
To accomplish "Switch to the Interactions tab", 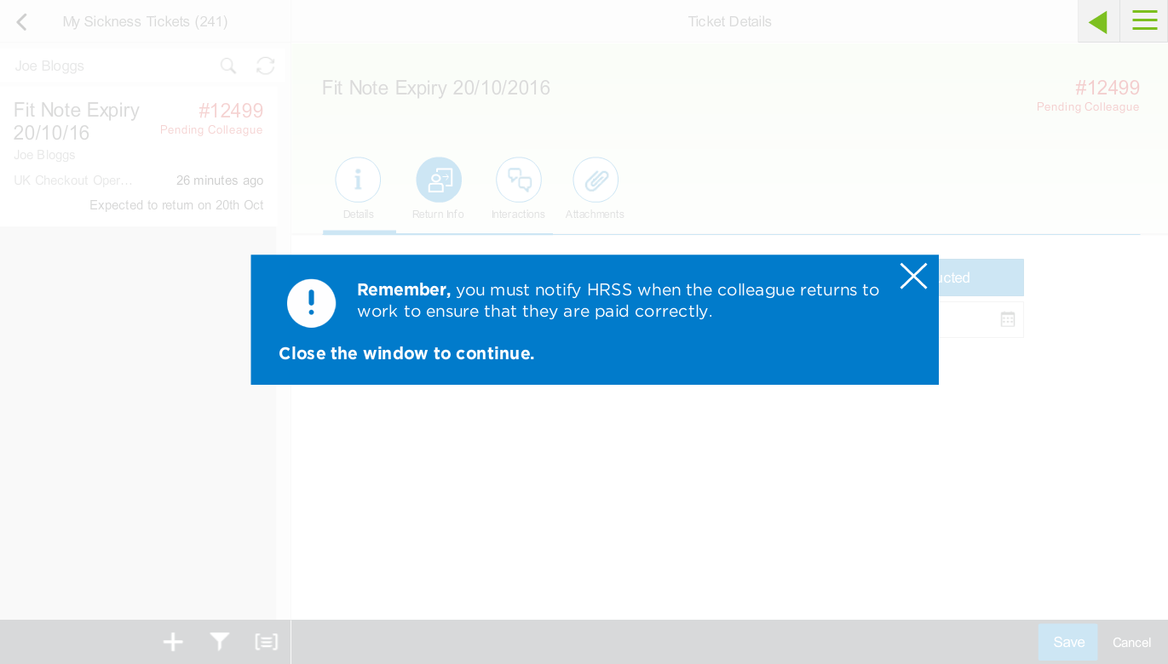I will point(519,180).
